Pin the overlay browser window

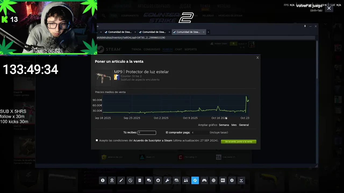305,26
